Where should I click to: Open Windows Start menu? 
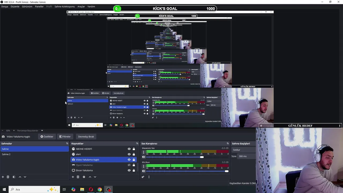[x=4, y=190]
